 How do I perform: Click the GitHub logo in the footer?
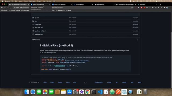[85, 83]
